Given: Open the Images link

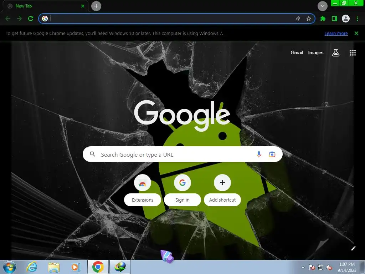Looking at the screenshot, I should pos(316,53).
